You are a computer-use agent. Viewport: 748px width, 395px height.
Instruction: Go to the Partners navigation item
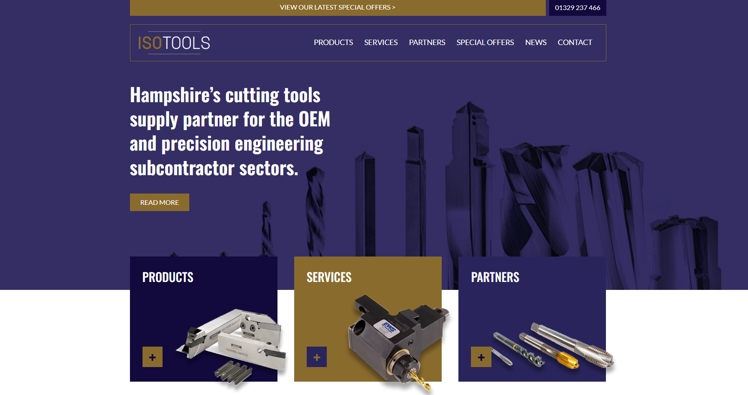[x=427, y=43]
